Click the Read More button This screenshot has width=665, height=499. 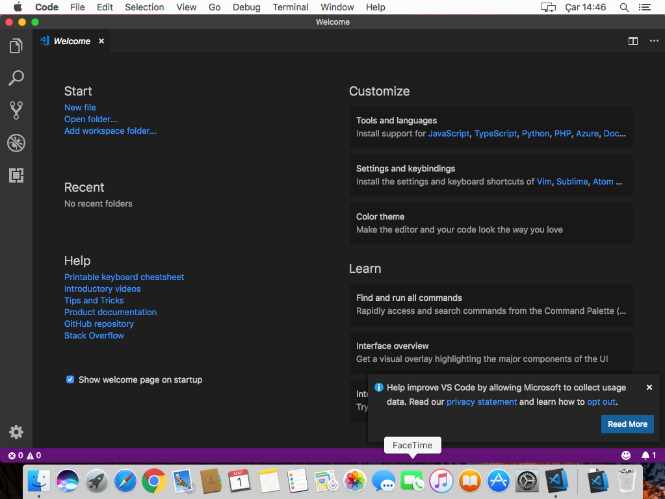click(627, 424)
